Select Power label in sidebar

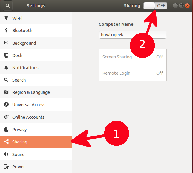19,167
